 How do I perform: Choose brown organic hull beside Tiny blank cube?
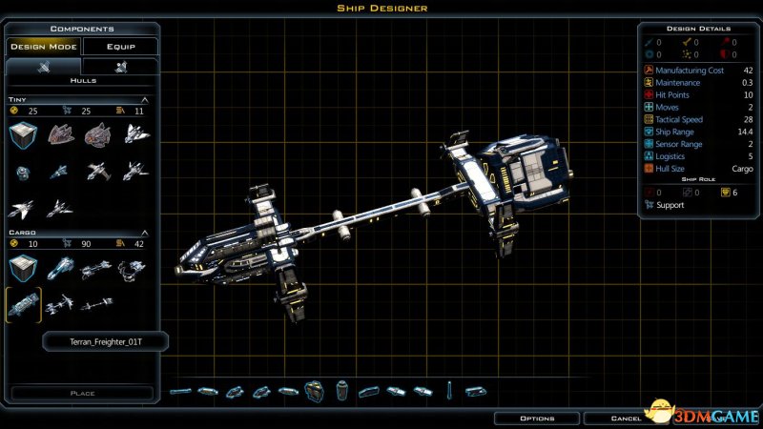(x=61, y=134)
